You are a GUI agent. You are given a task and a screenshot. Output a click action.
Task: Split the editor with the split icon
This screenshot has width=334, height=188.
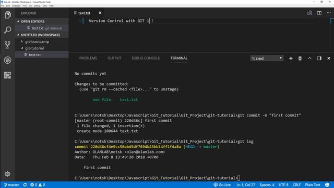(x=319, y=13)
